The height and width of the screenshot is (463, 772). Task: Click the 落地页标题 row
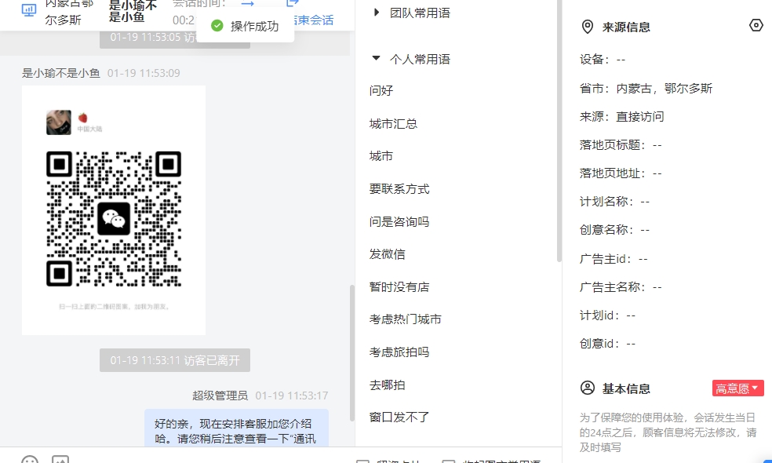(x=621, y=145)
